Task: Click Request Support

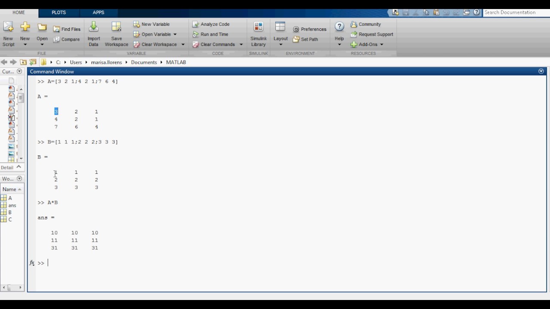Action: [372, 34]
